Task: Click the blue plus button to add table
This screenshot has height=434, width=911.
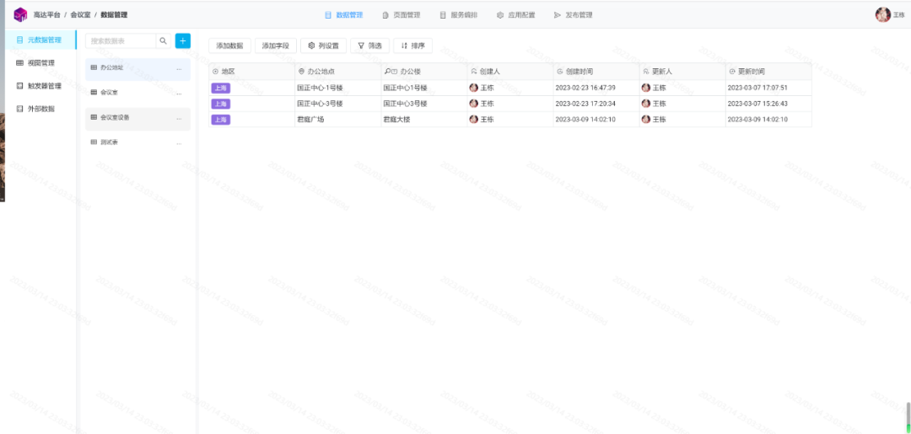Action: coord(183,40)
